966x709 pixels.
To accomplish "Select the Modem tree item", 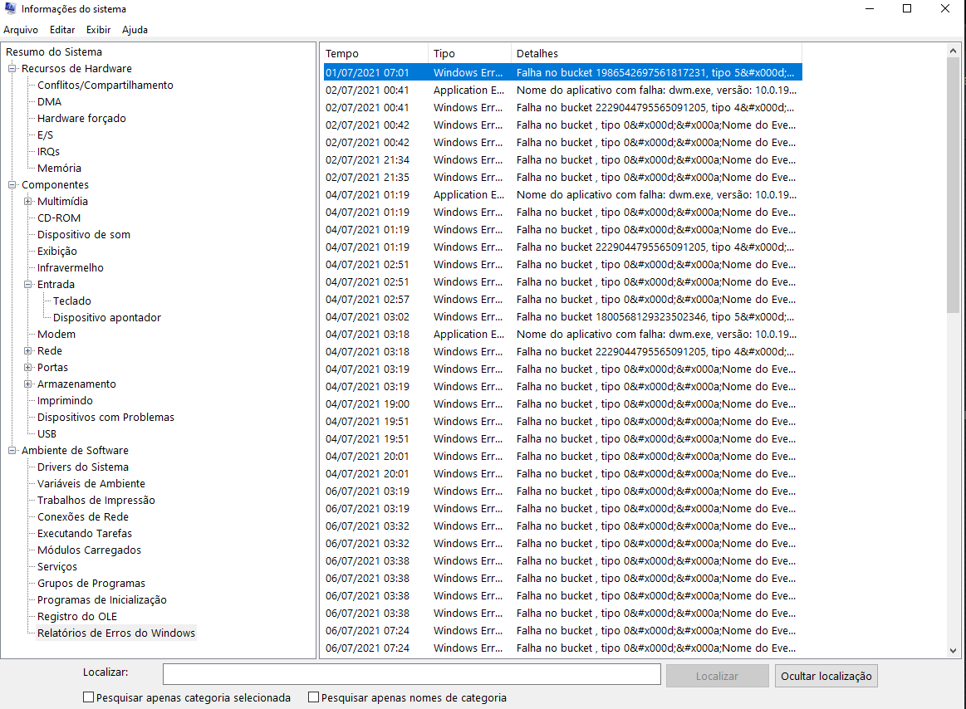I will pos(56,335).
